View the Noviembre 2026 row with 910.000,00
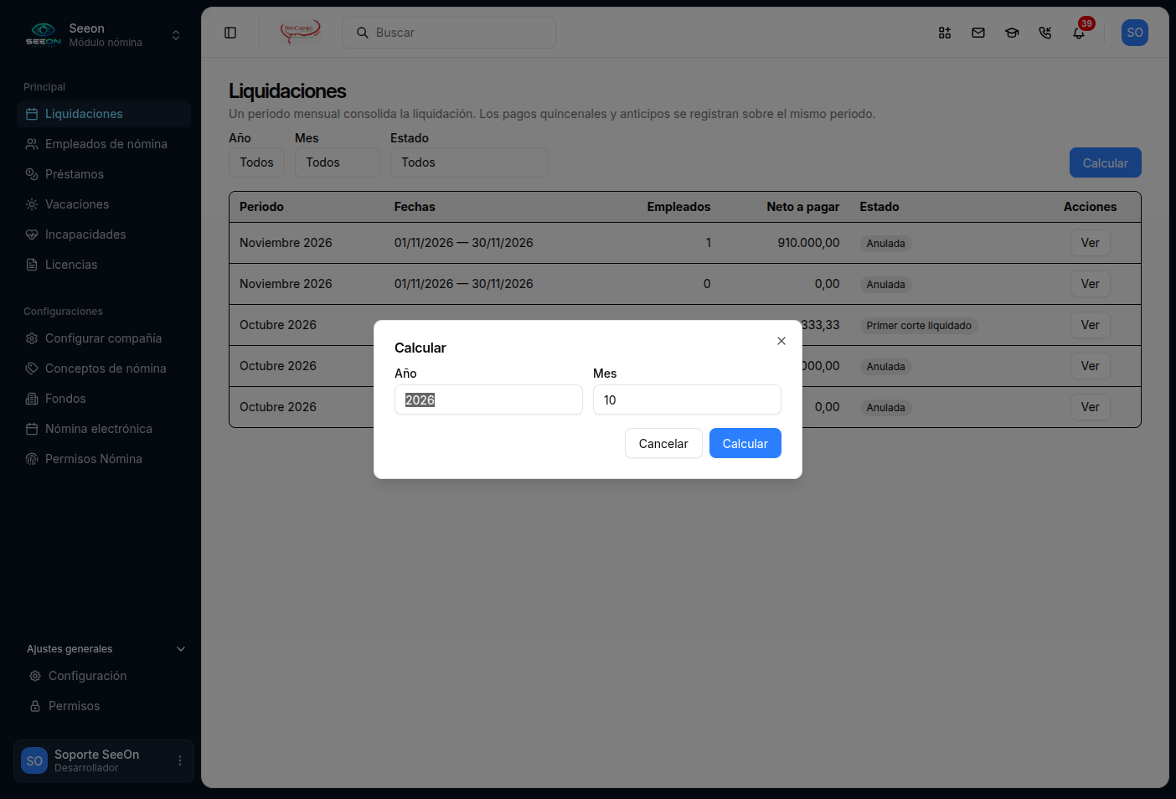This screenshot has width=1176, height=799. (1090, 243)
